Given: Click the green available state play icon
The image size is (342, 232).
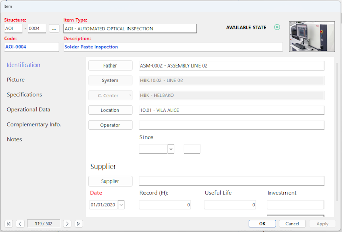Looking at the screenshot, I should tap(277, 27).
